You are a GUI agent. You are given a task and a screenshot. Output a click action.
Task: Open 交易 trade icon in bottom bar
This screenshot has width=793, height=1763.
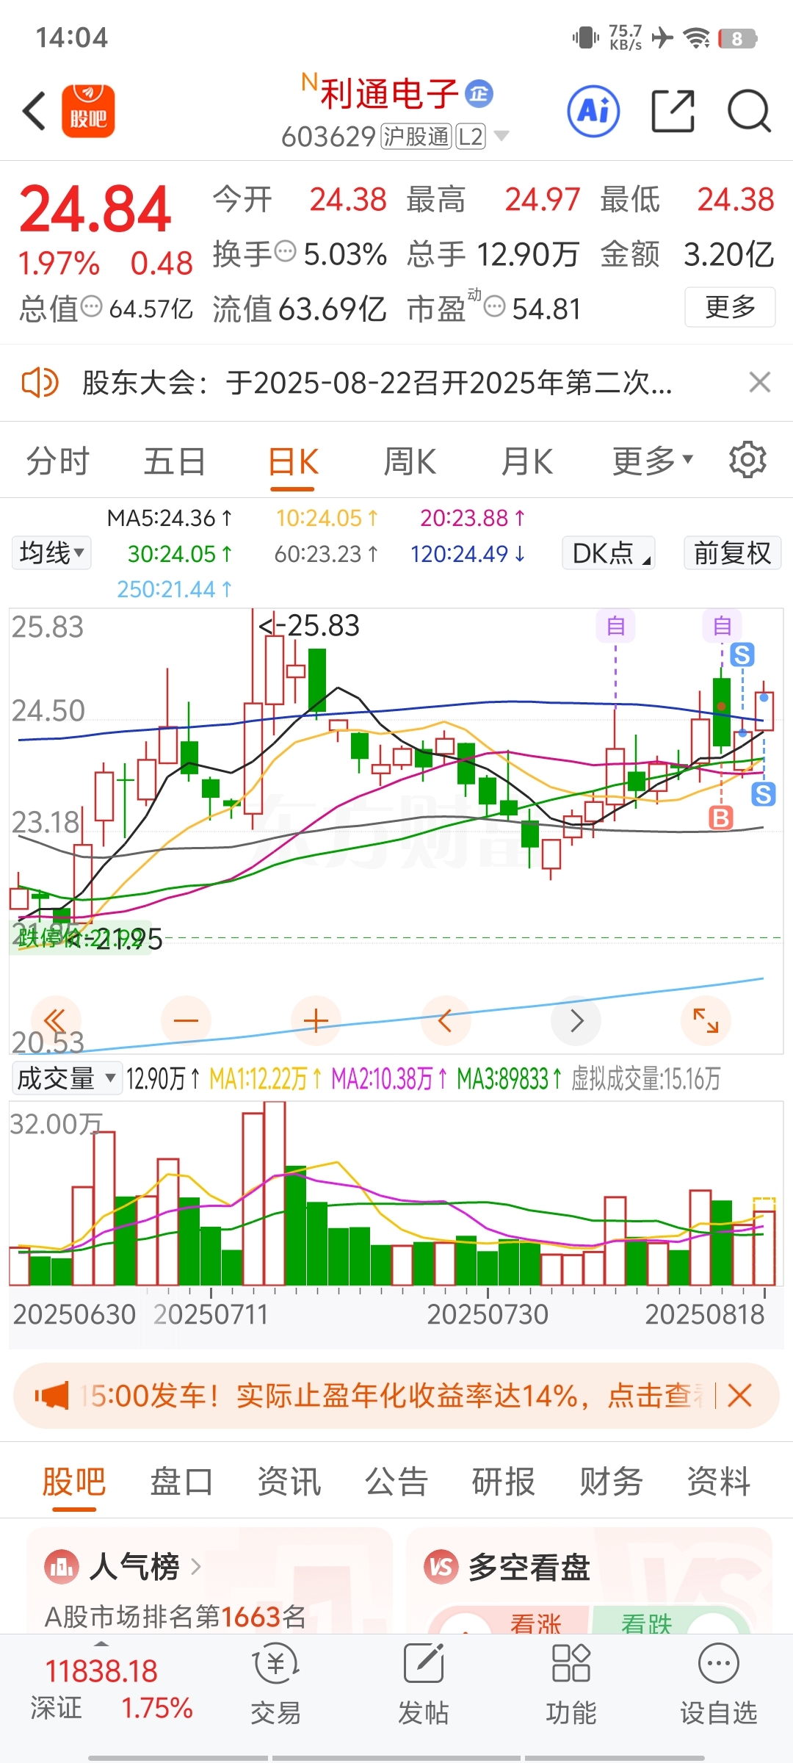(276, 1665)
